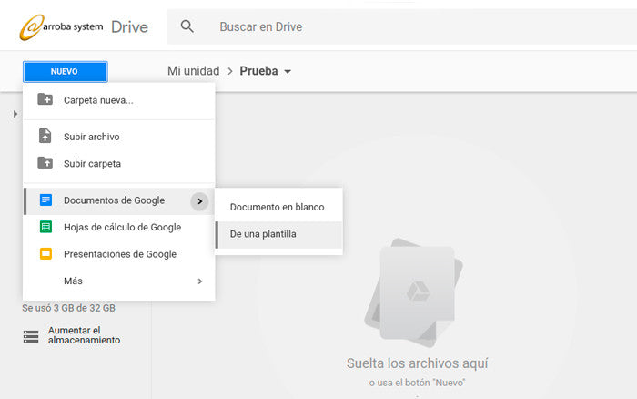The width and height of the screenshot is (637, 399).
Task: Choose De una plantilla
Action: tap(278, 234)
